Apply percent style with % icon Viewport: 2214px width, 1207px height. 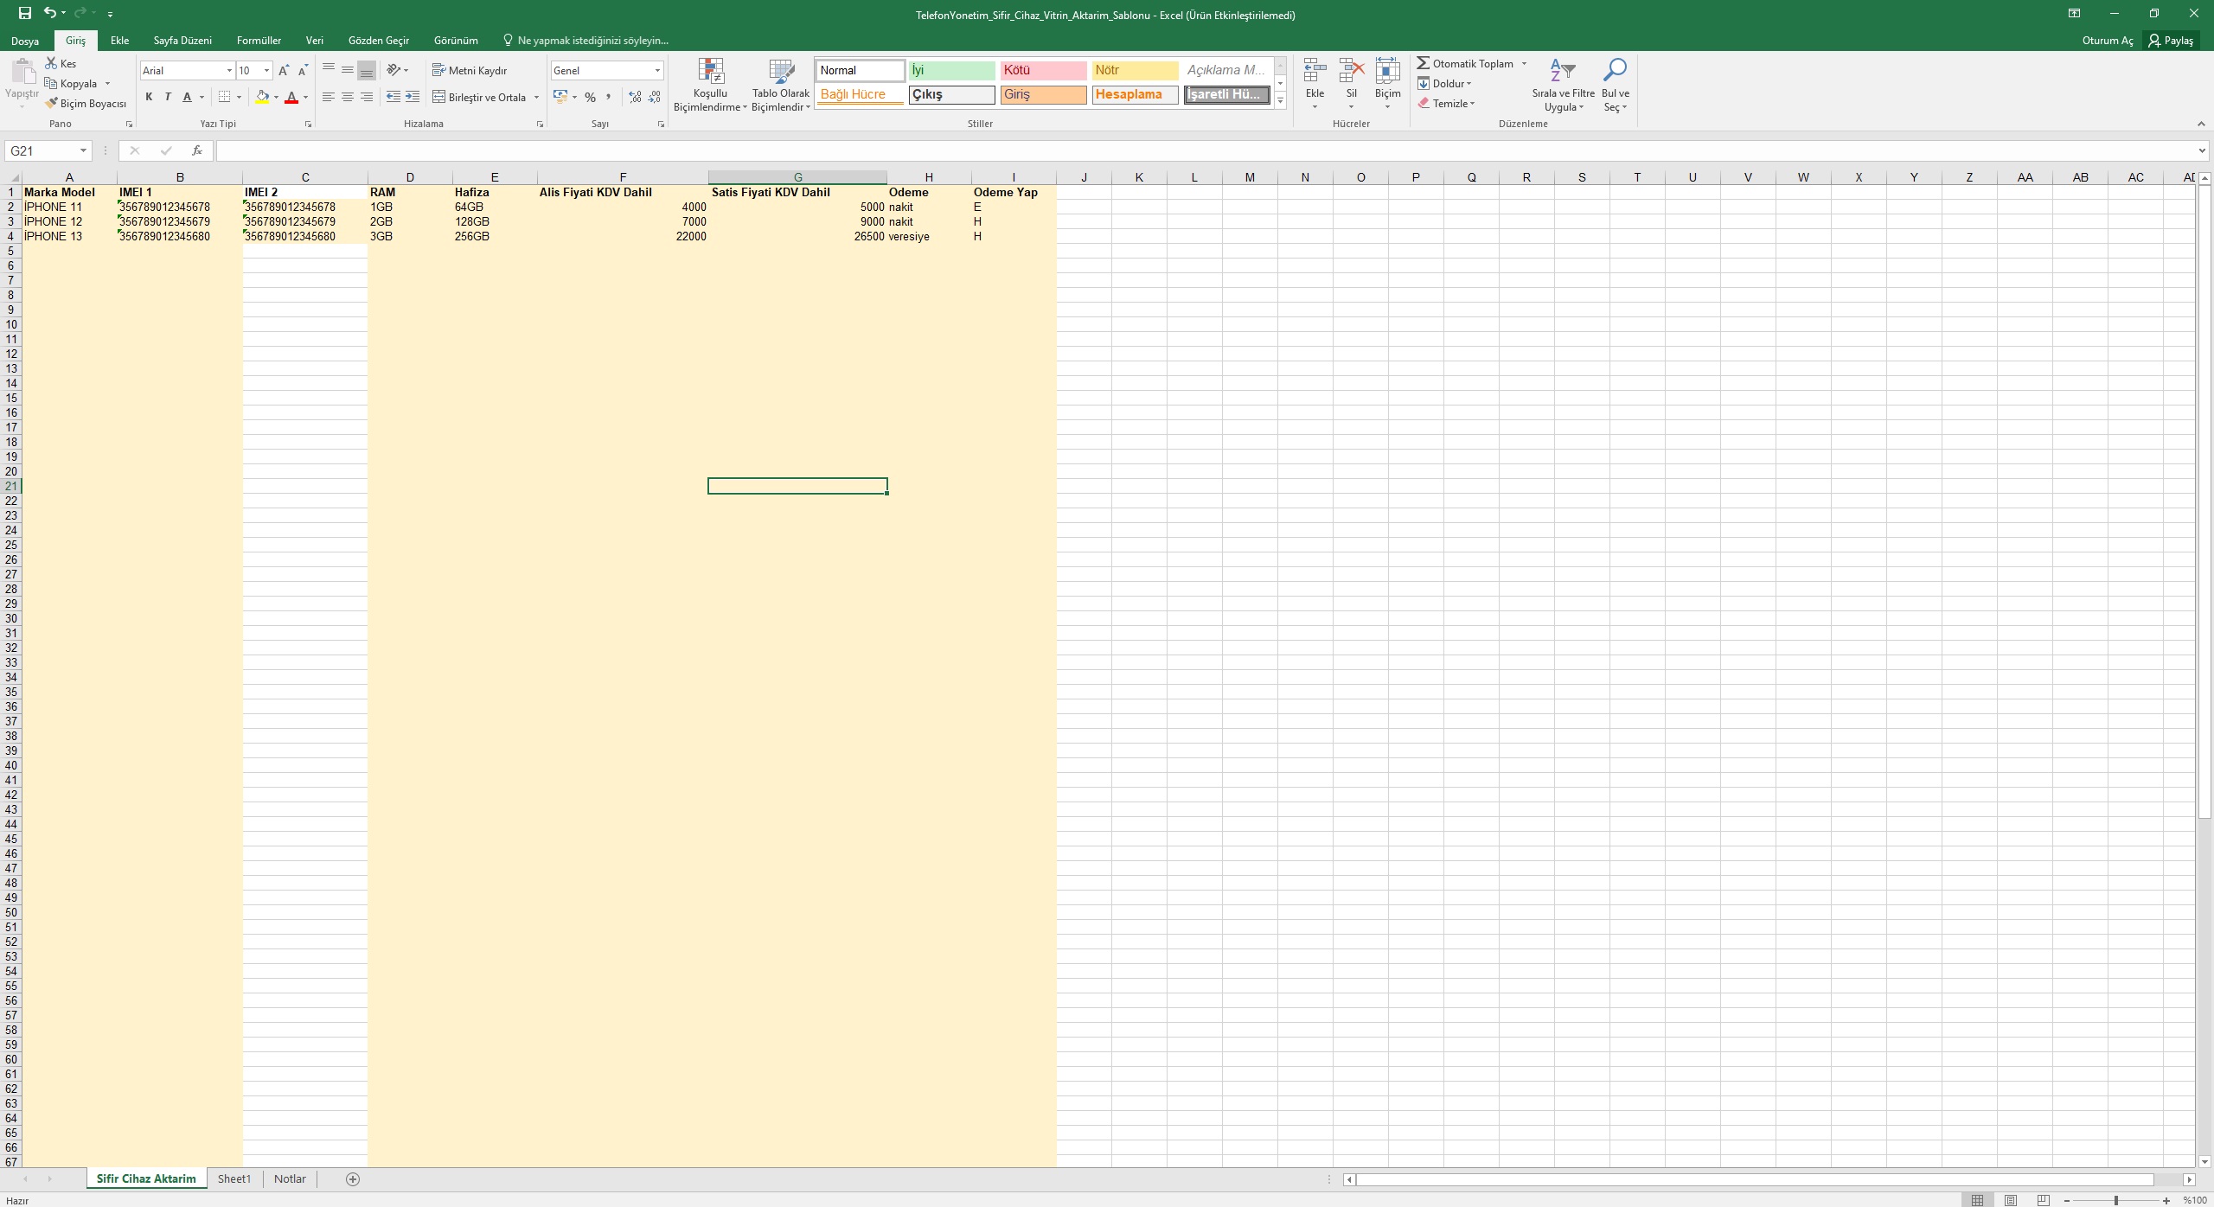click(590, 97)
